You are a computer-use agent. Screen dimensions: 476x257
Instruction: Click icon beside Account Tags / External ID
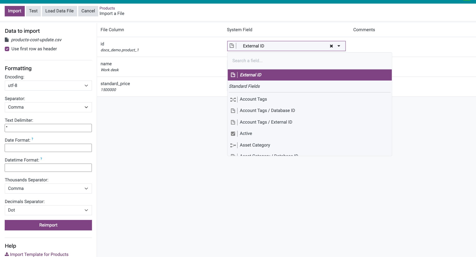pos(233,122)
